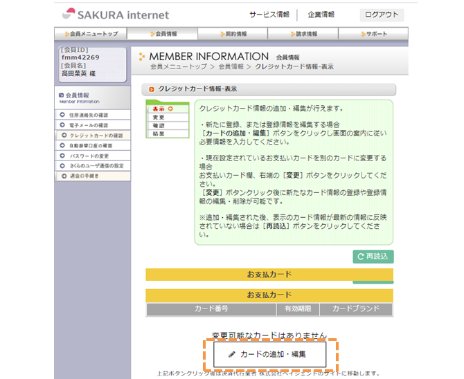Click the カードブランド column header

pos(356,309)
